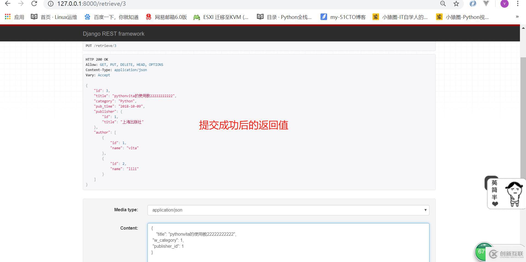Open the Chrome three-dot menu

(518, 4)
